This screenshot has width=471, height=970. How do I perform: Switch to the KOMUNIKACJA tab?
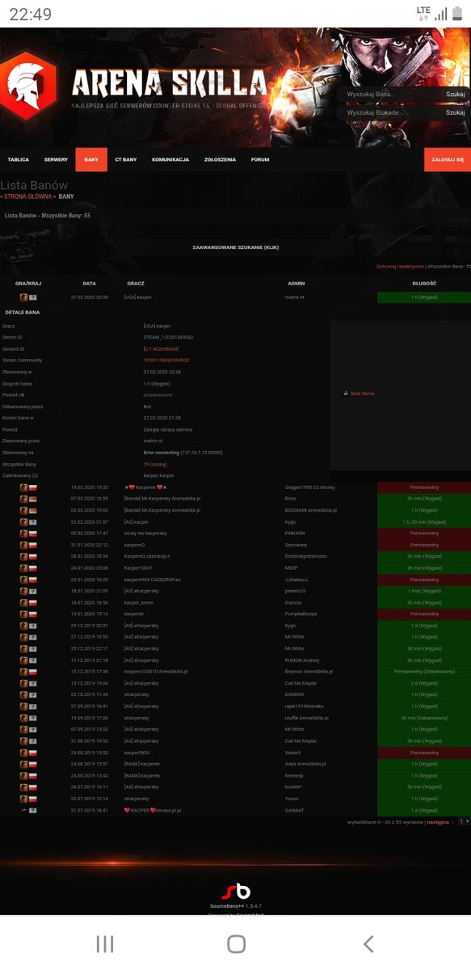(170, 160)
